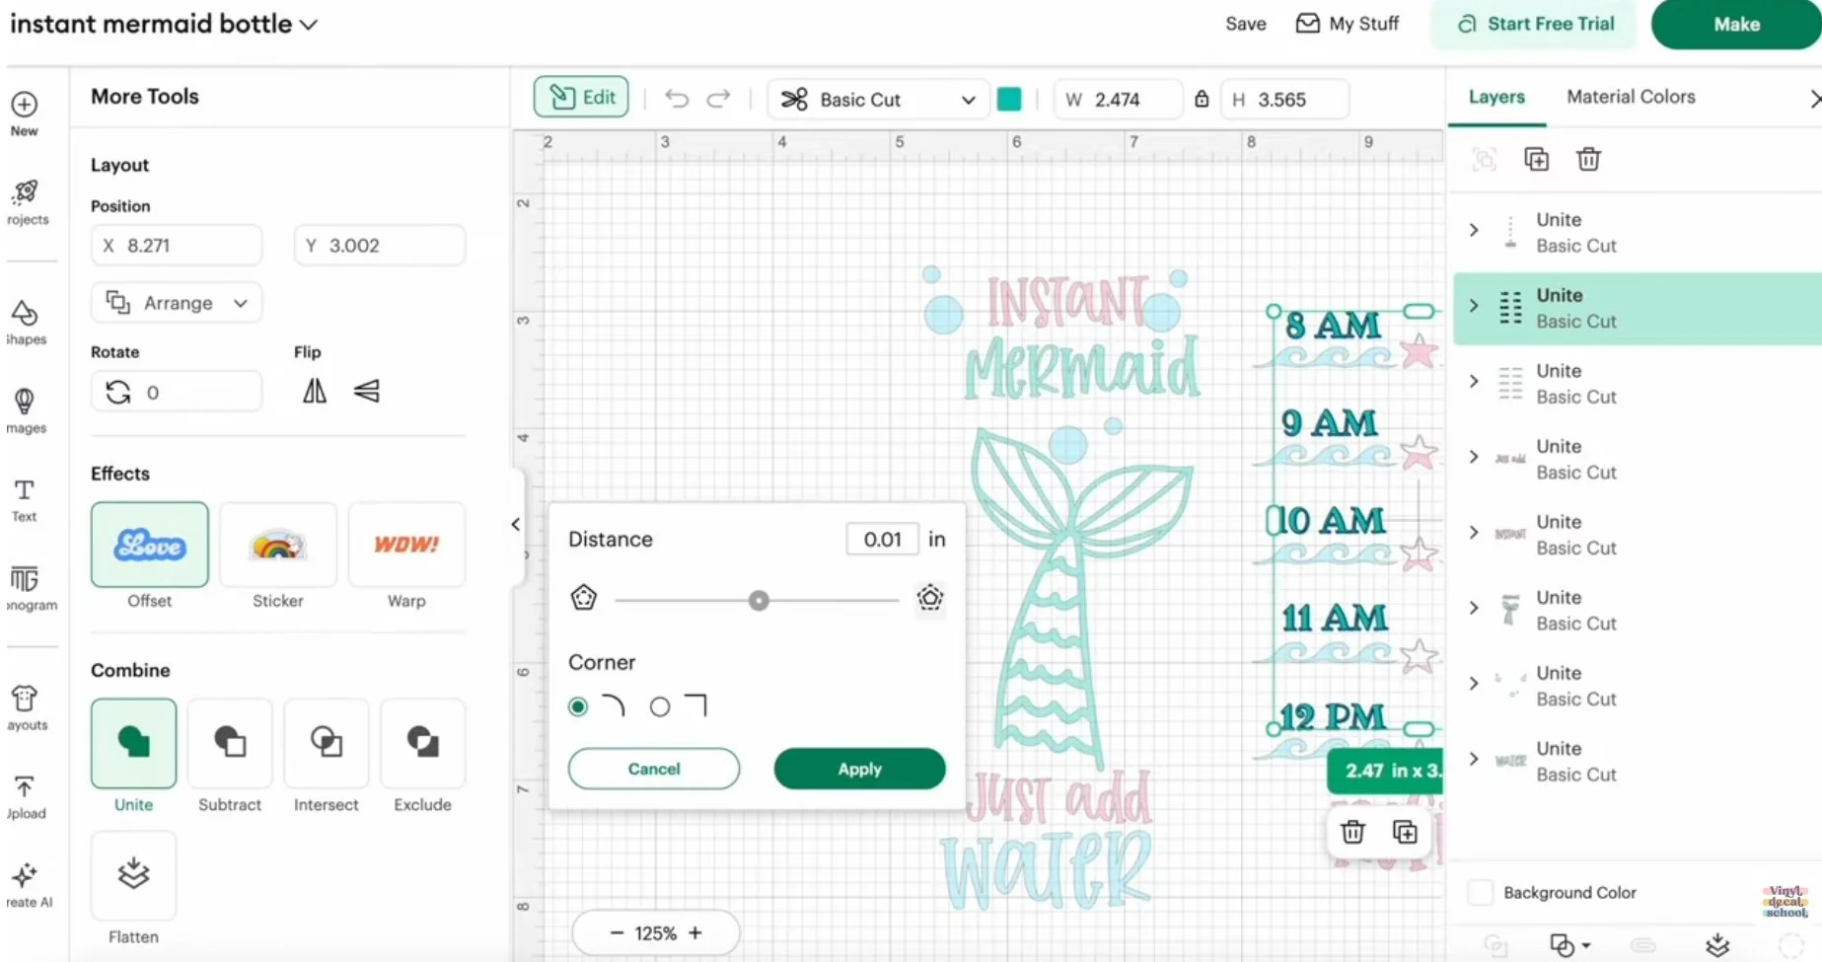Zoom out with the minus button
The width and height of the screenshot is (1822, 962).
pos(617,933)
